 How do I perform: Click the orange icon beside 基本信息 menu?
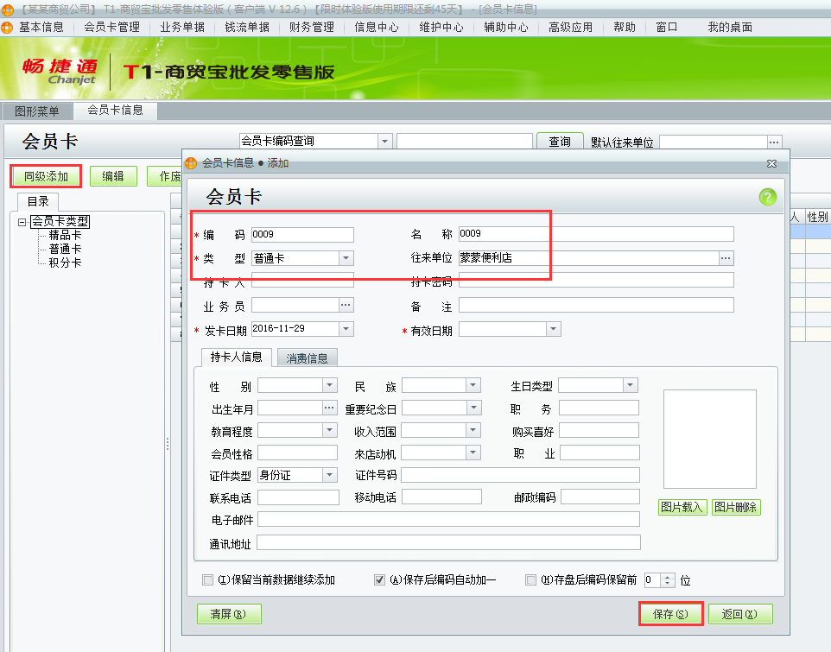(8, 26)
